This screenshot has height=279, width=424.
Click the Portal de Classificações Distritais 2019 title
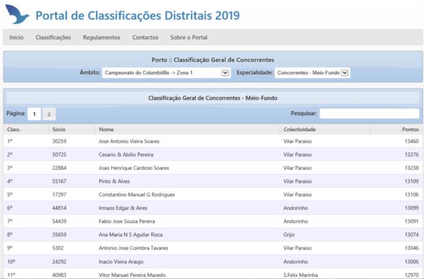137,15
